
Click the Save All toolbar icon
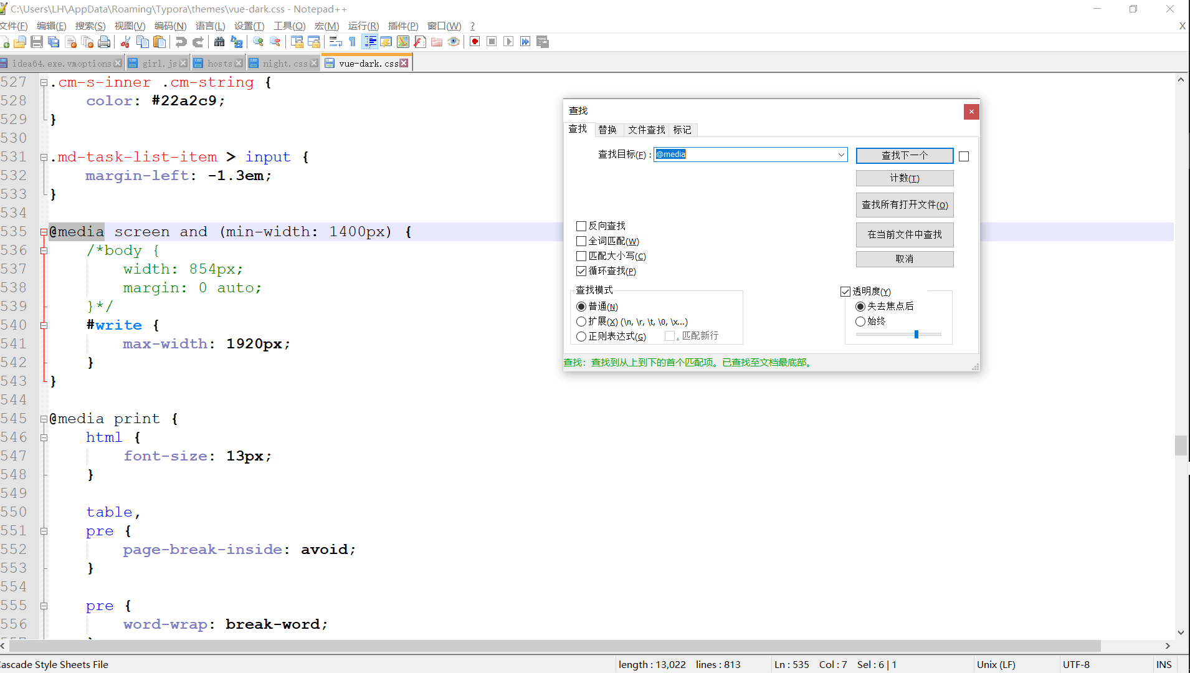(x=54, y=42)
